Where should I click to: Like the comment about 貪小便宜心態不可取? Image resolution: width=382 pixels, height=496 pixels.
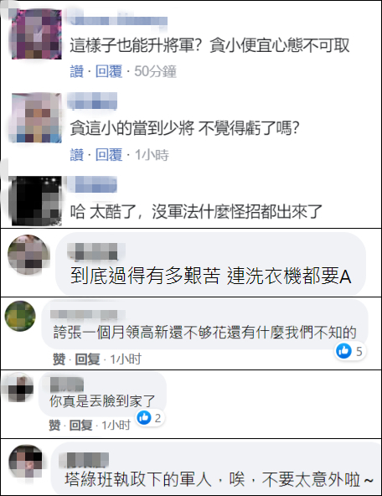click(77, 71)
